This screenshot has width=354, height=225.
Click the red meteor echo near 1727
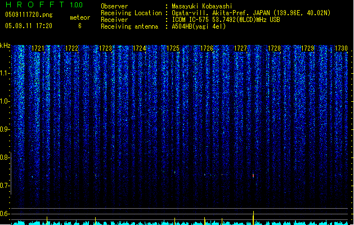tap(253, 175)
